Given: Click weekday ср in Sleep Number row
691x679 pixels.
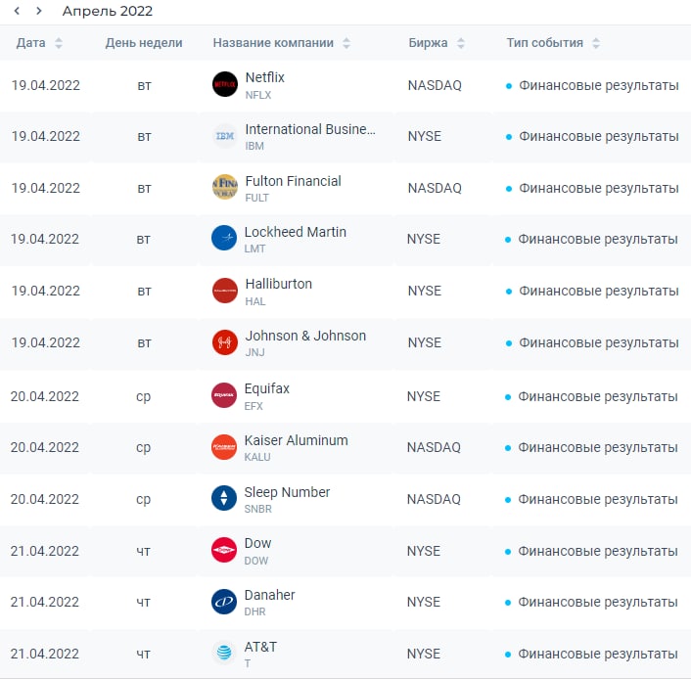Looking at the screenshot, I should click(x=143, y=500).
